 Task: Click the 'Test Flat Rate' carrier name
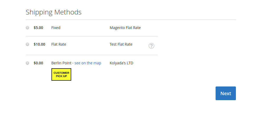coord(121,44)
